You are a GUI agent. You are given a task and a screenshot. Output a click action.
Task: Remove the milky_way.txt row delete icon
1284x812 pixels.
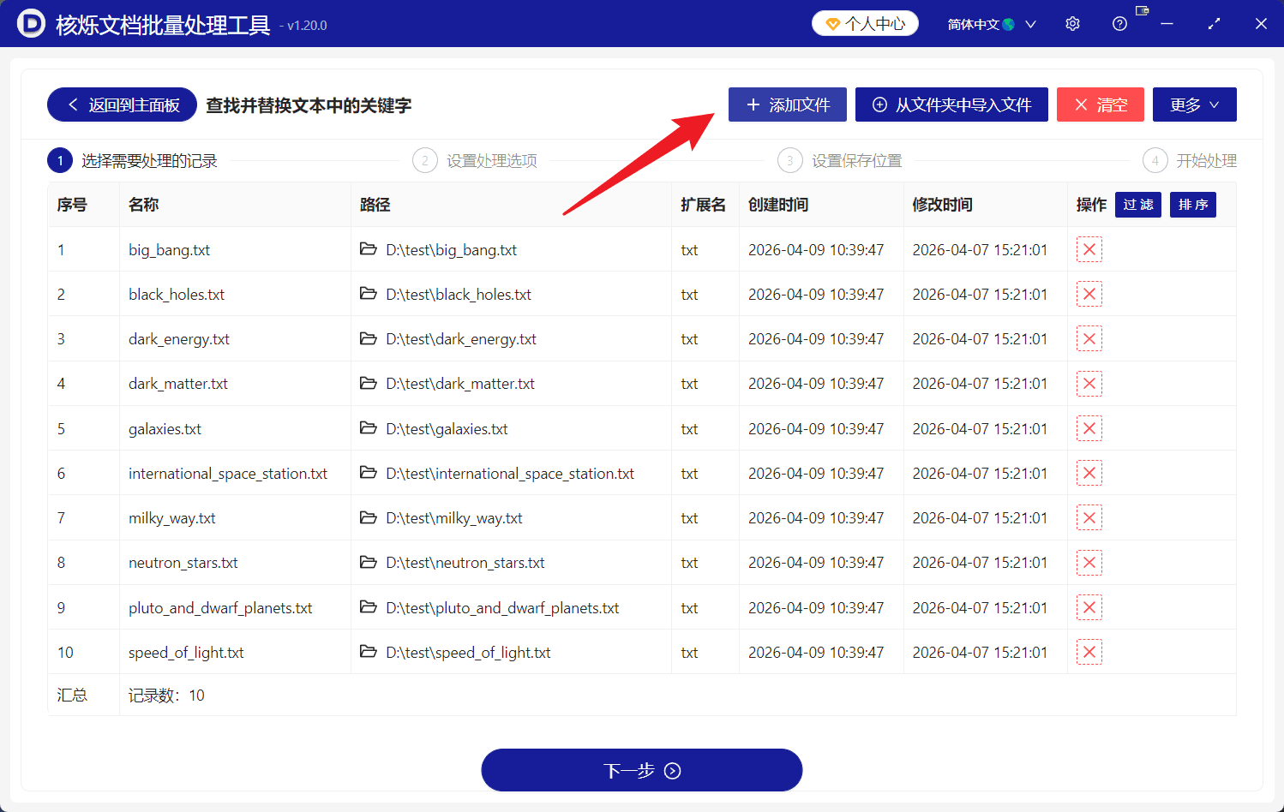(x=1089, y=517)
